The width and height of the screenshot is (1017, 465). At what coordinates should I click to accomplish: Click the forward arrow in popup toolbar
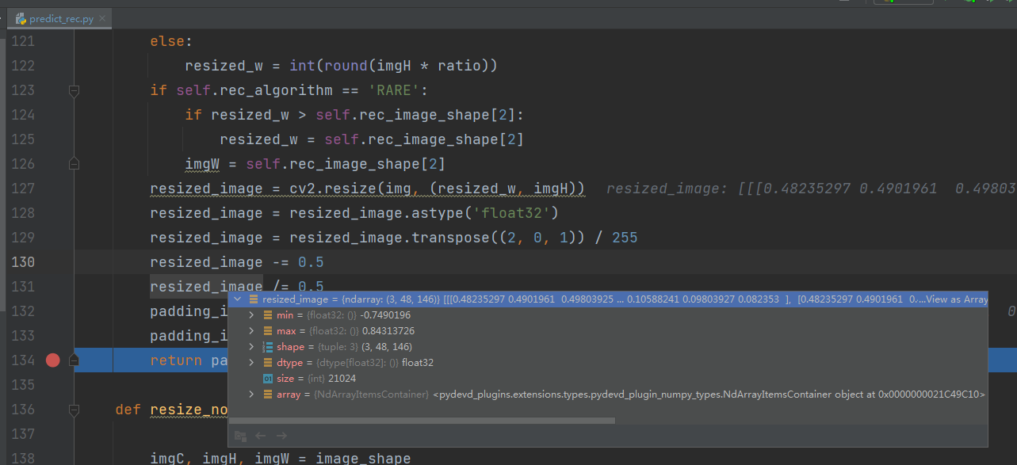(281, 436)
